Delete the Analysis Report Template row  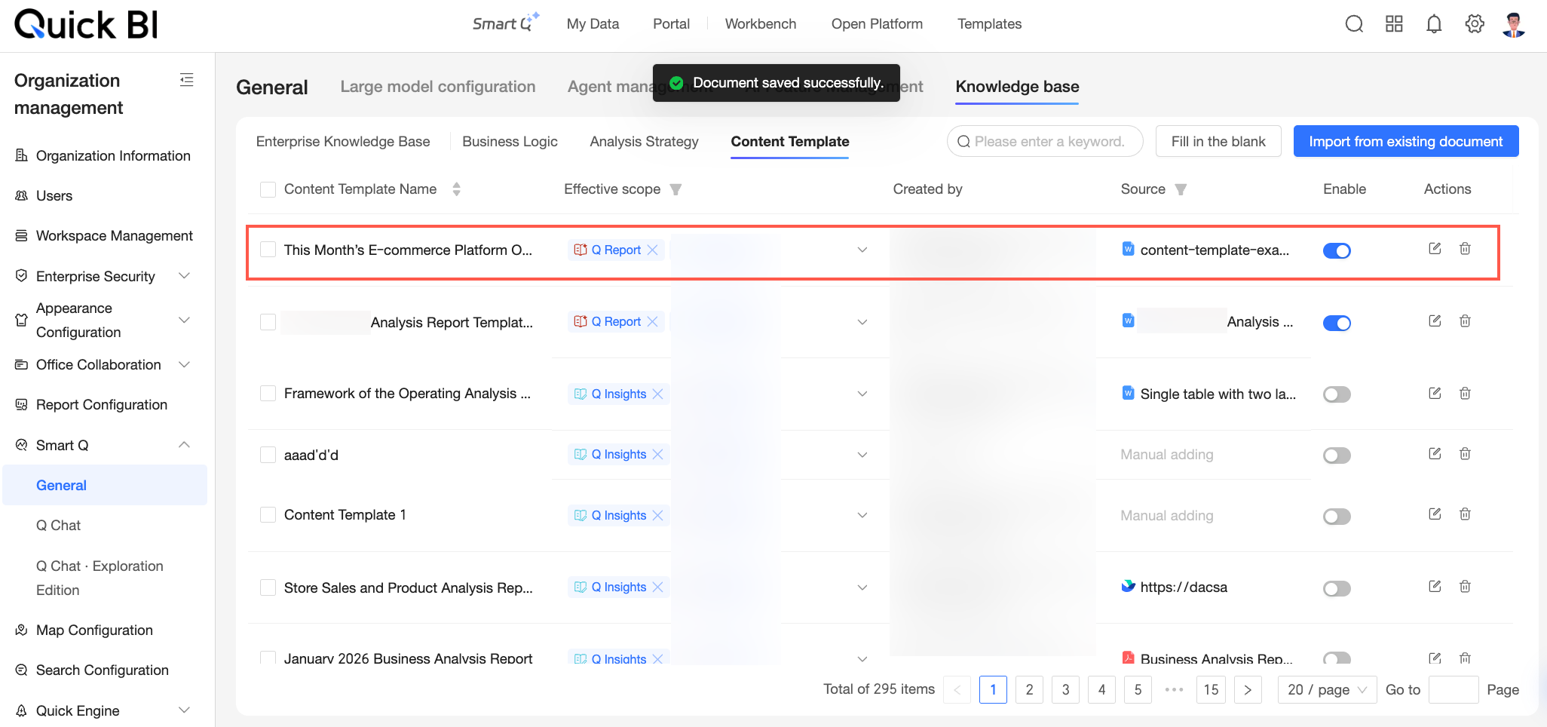point(1465,321)
